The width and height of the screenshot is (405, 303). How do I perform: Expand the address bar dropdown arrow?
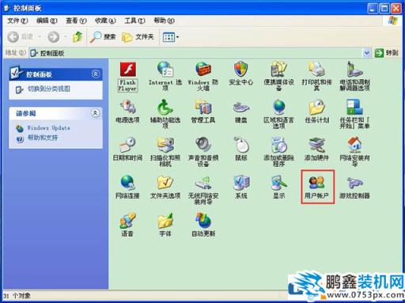(367, 53)
